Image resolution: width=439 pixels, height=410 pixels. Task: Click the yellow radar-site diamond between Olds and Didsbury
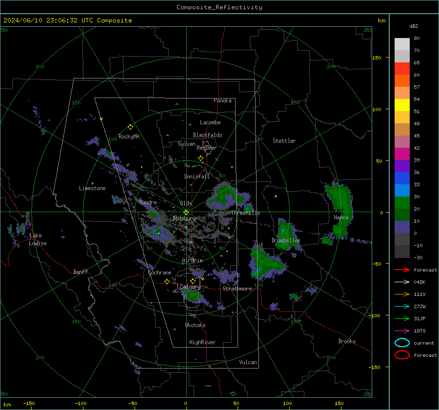[186, 213]
